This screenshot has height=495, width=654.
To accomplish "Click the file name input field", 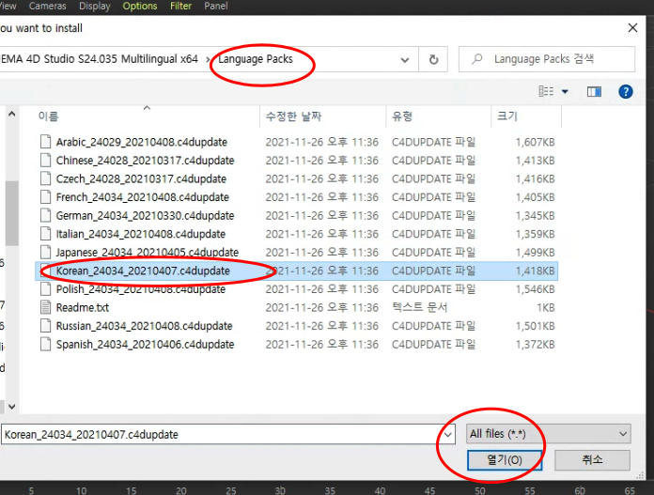I will (x=221, y=435).
